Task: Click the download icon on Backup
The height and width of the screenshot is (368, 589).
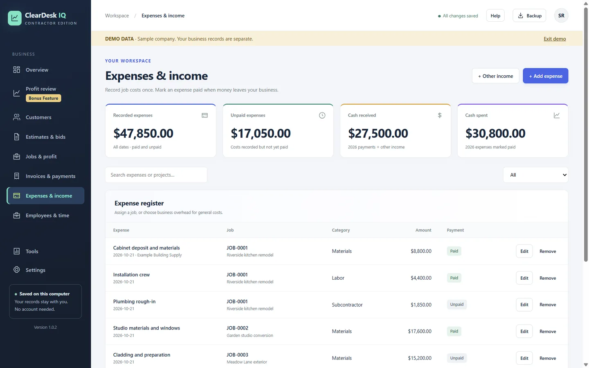Action: 521,16
